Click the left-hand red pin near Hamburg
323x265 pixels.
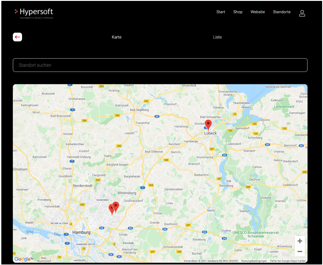pos(111,209)
